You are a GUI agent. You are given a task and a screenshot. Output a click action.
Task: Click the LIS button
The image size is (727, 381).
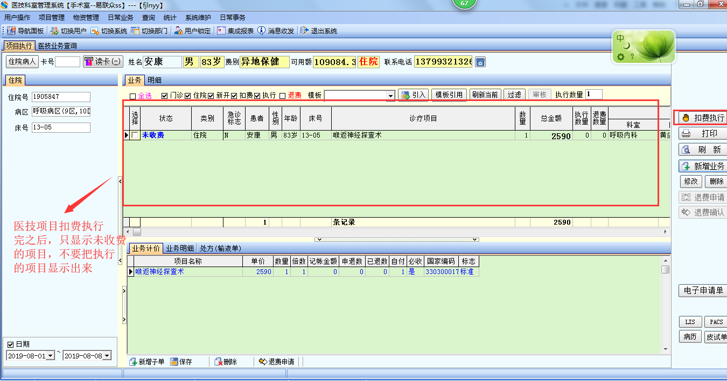[x=690, y=322]
